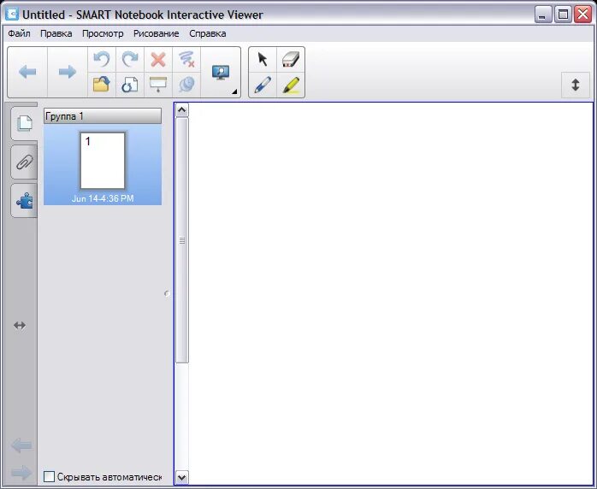Click the sidebar bottom right arrow
The image size is (597, 489).
pos(21,473)
